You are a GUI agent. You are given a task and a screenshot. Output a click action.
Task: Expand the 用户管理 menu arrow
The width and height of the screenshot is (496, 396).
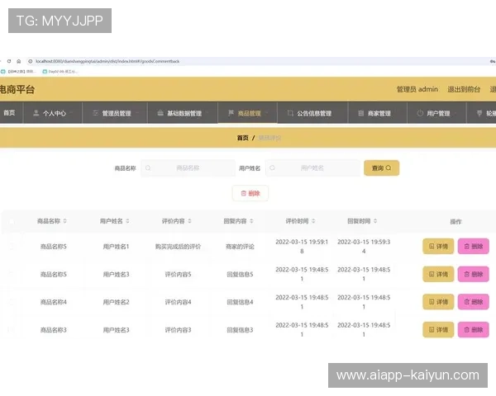[455, 113]
